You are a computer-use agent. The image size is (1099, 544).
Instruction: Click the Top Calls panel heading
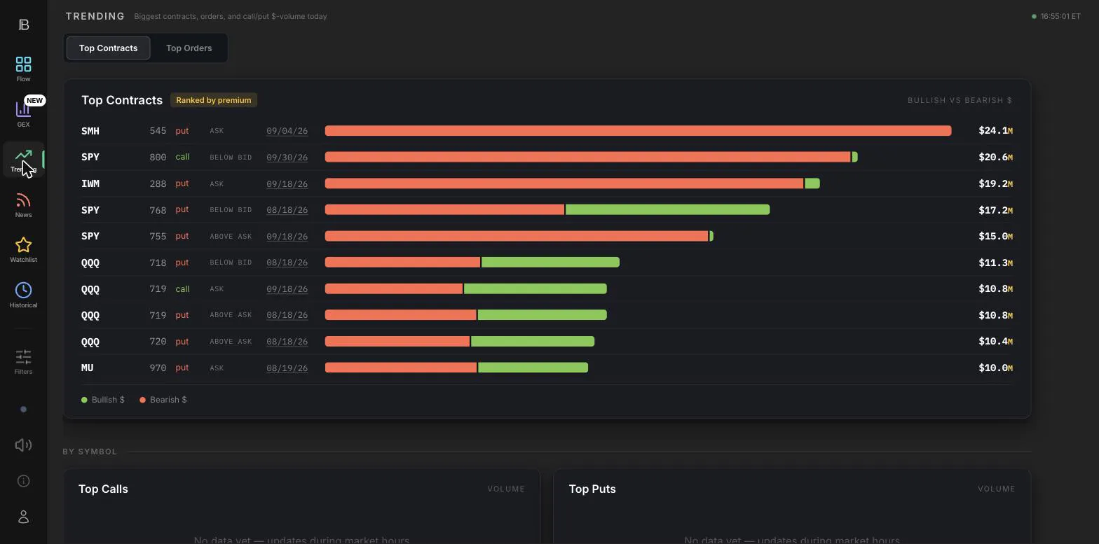[103, 489]
